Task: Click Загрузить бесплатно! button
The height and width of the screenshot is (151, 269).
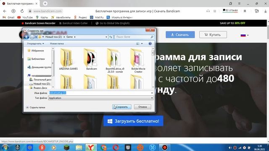Action: coord(133,121)
